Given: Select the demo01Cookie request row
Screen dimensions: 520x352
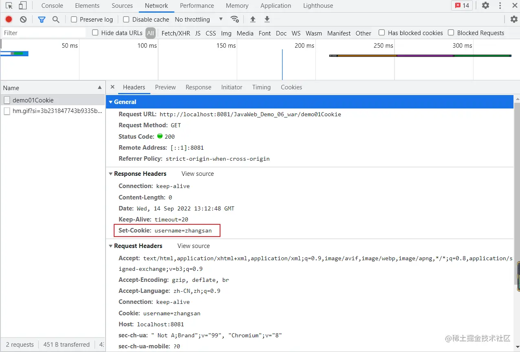Looking at the screenshot, I should coord(53,100).
